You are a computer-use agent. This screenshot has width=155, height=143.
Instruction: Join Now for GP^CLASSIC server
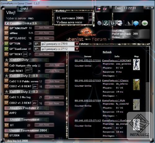[x=44, y=38]
